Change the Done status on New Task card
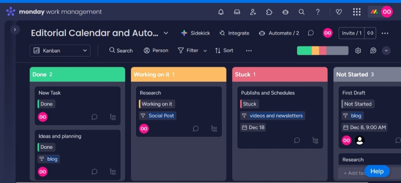The width and height of the screenshot is (401, 183). point(46,104)
